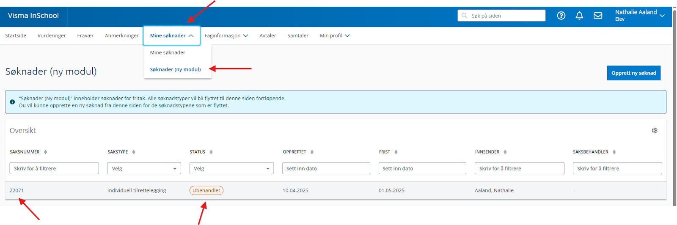Open table settings gear icon
This screenshot has height=225, width=677.
(x=655, y=131)
